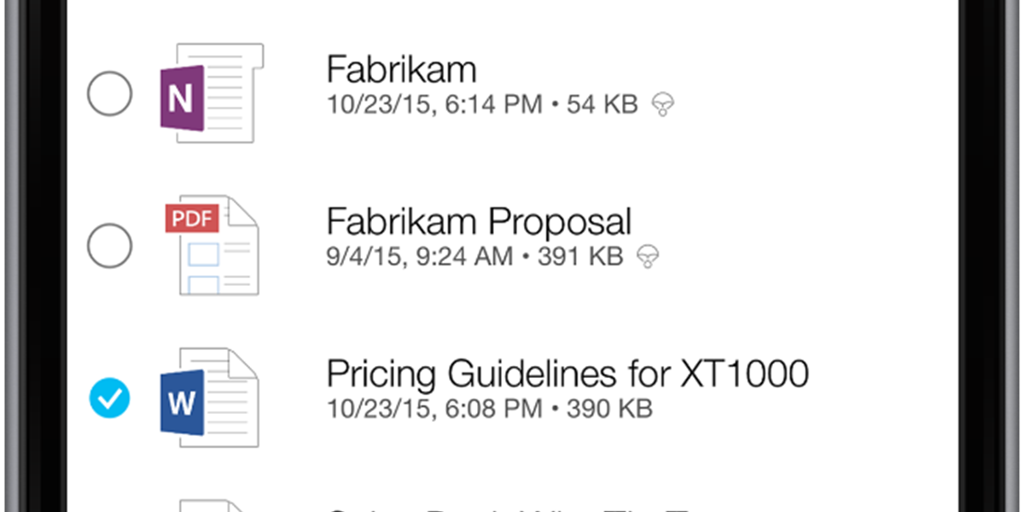Click the 390 KB file size text
Image resolution: width=1024 pixels, height=512 pixels.
(x=609, y=408)
